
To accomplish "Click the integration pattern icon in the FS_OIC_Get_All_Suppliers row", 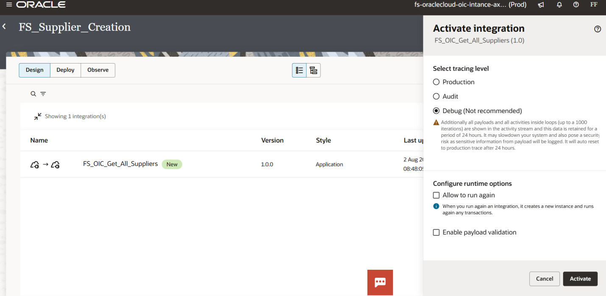I will coord(44,164).
